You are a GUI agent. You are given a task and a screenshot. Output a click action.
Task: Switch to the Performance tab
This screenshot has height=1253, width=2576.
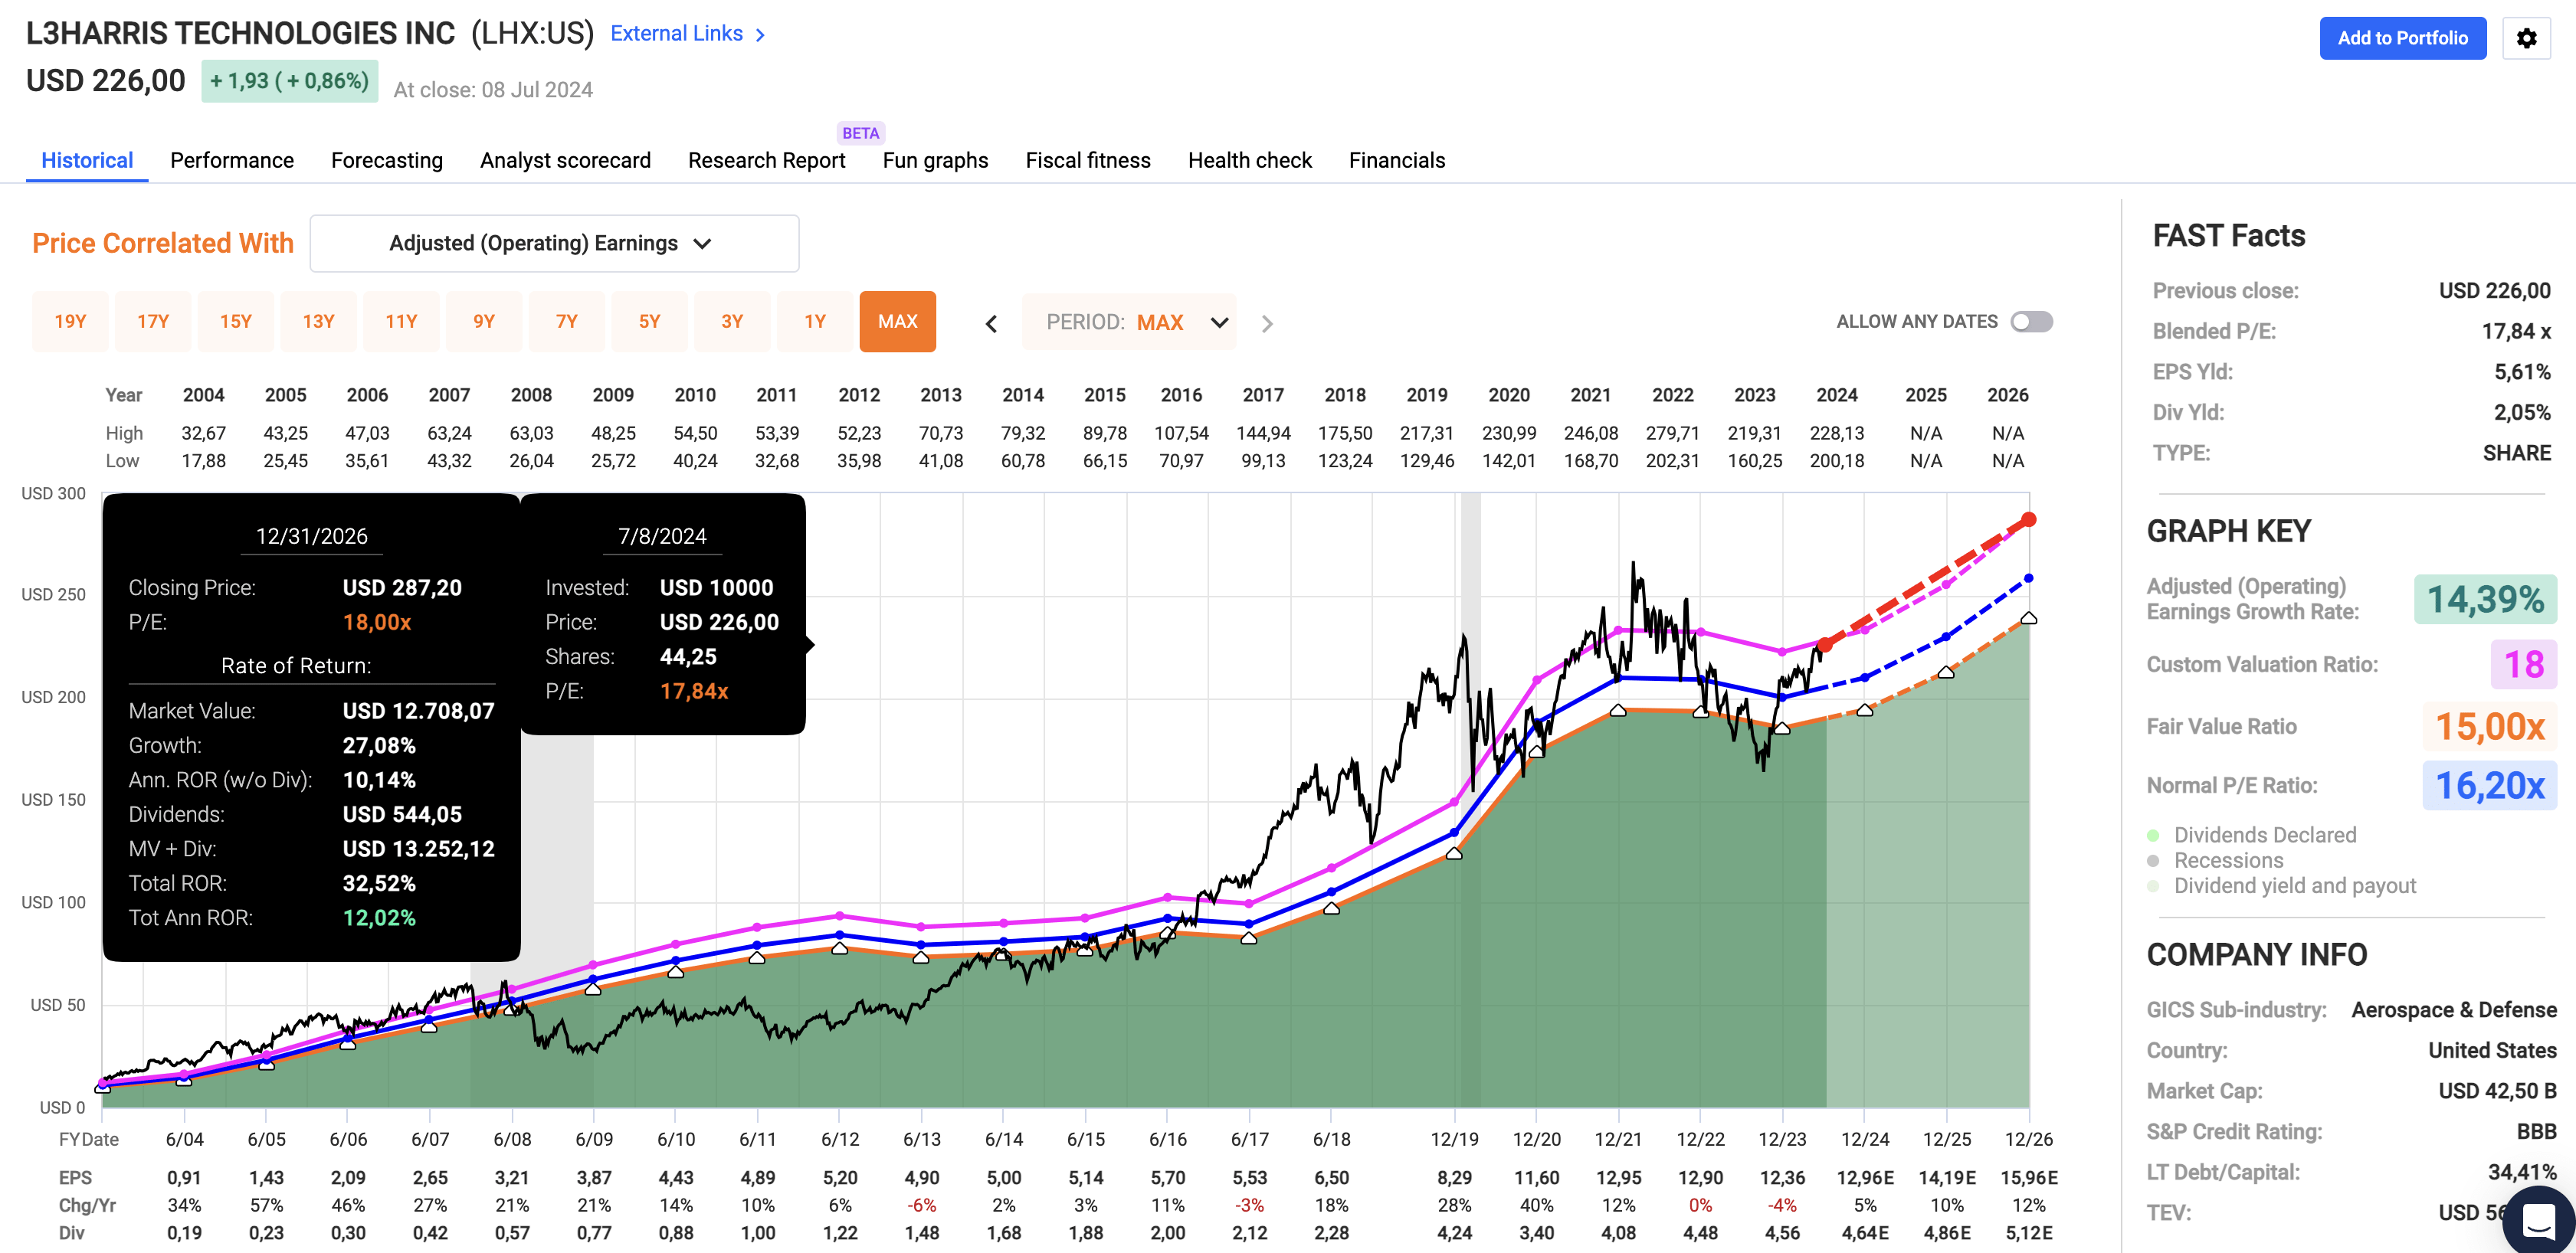click(232, 160)
